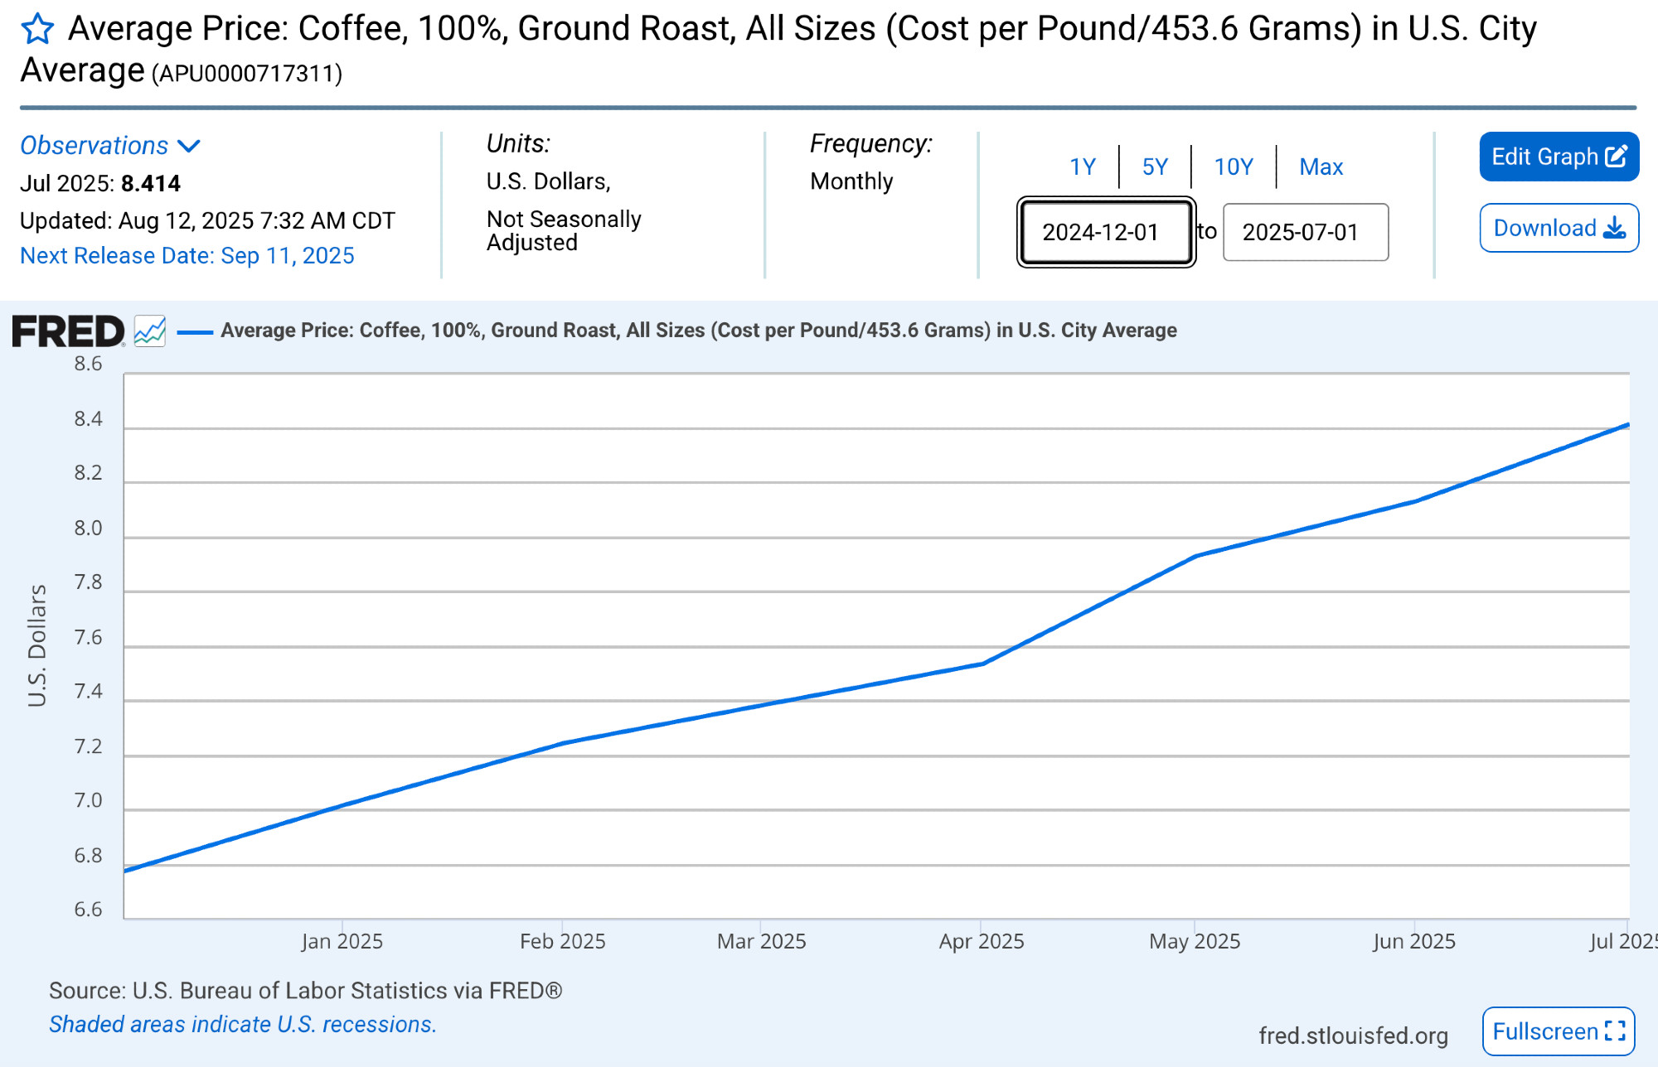
Task: Click the favorite star icon beside title
Action: point(37,30)
